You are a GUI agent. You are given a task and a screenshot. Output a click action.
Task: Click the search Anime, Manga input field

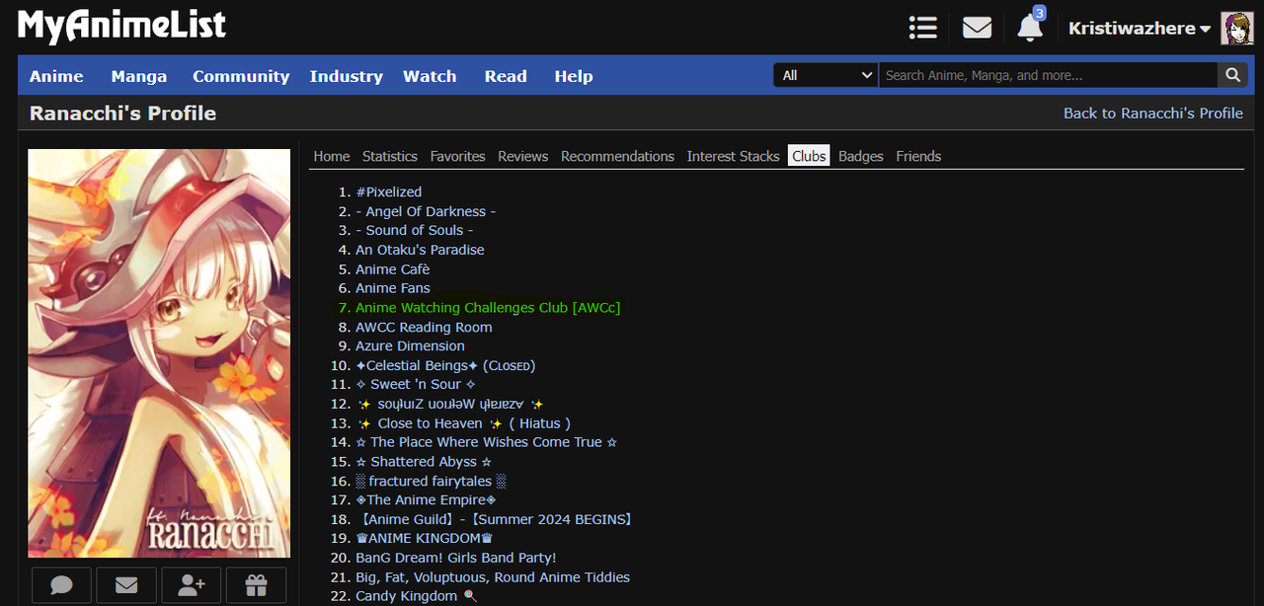(x=1048, y=75)
